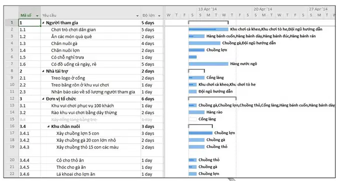Click the Gantt bar labeled 'Đội ngũ hướng dẫn' in row 11

point(193,91)
